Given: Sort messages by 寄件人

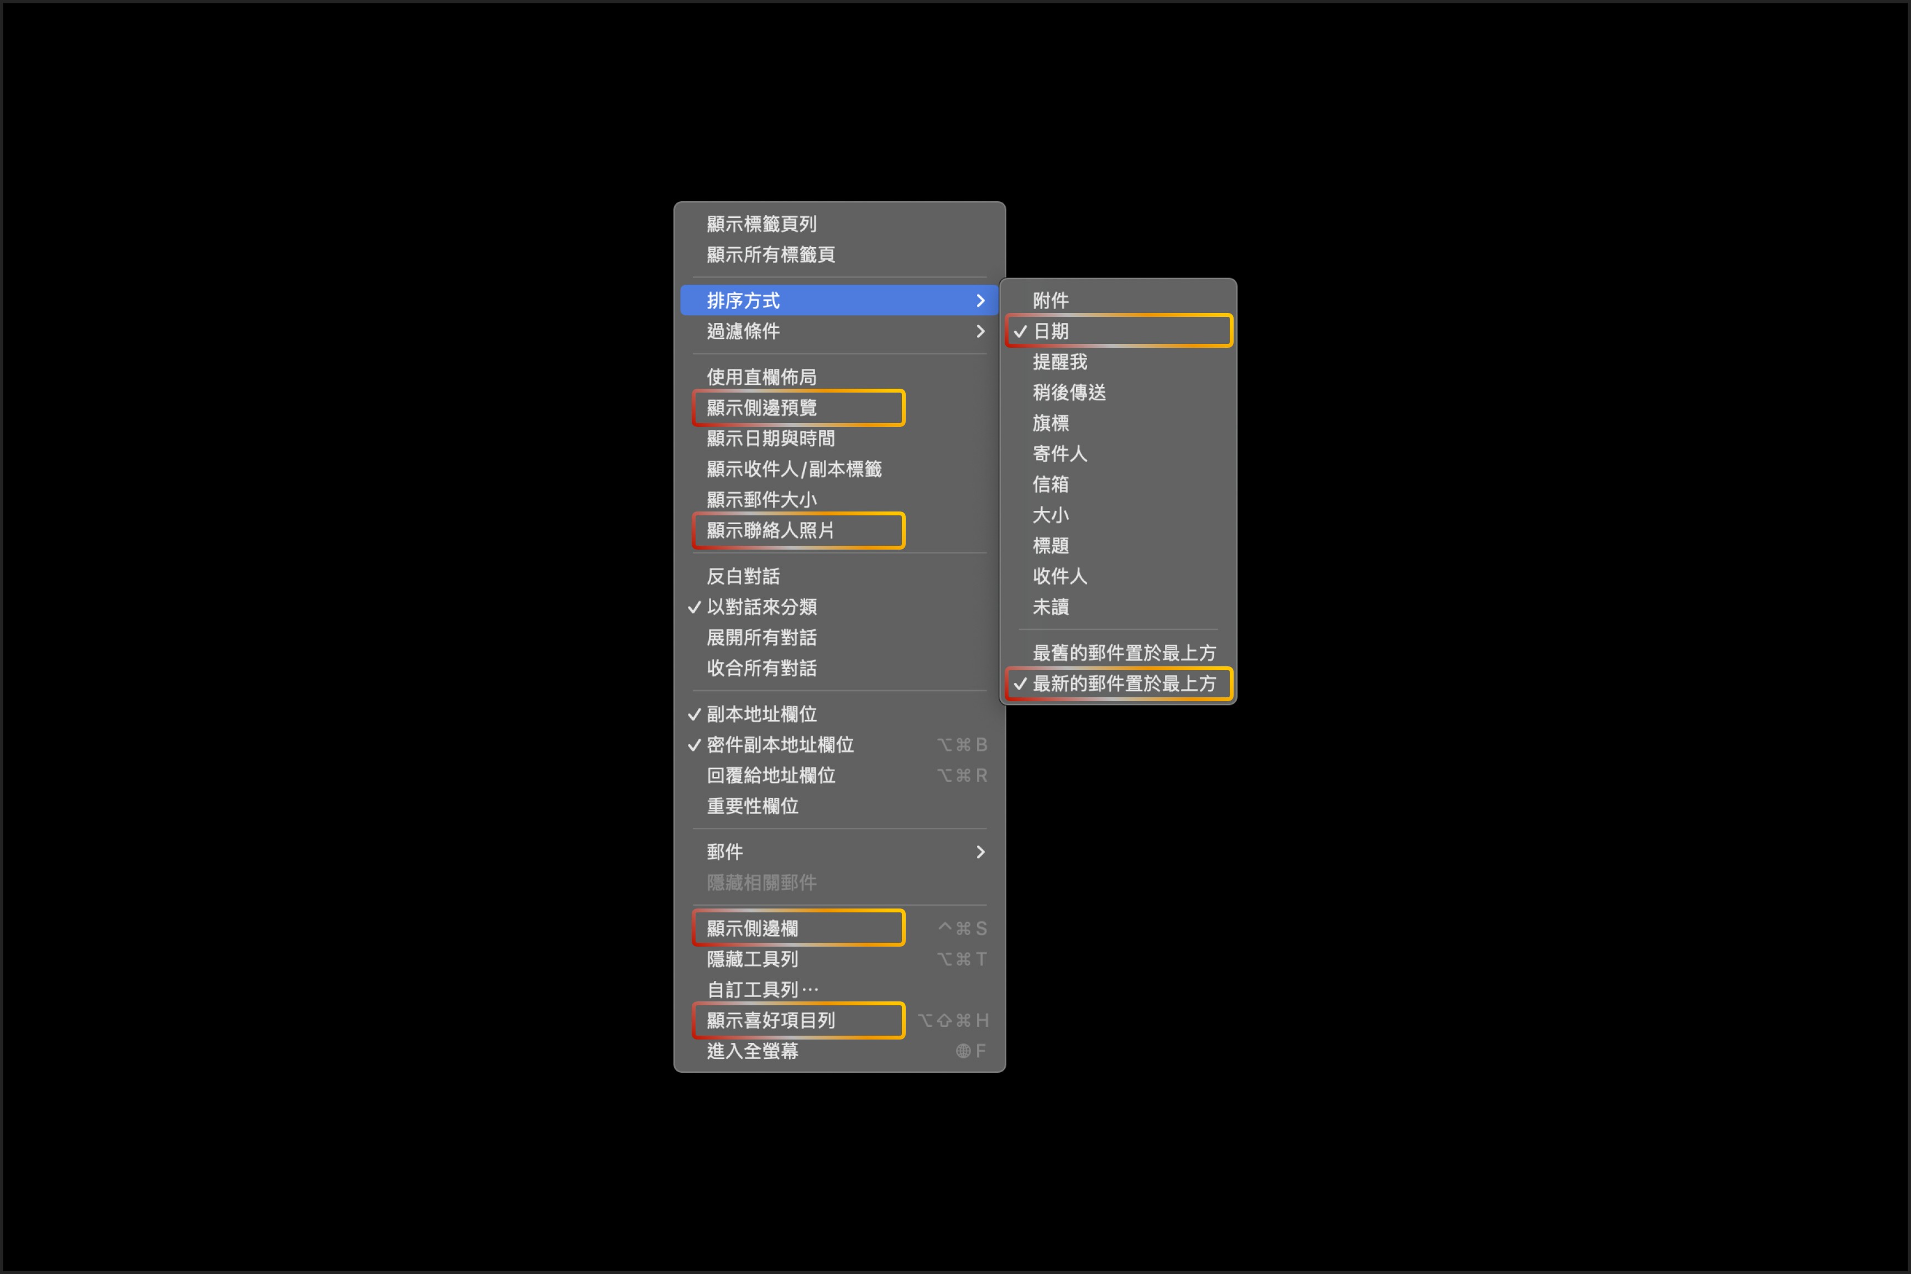Looking at the screenshot, I should pyautogui.click(x=1059, y=454).
